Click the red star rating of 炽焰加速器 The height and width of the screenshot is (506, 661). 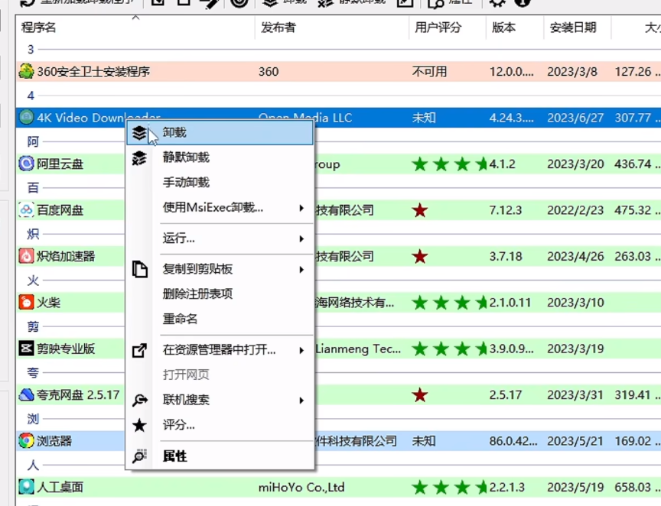pos(420,256)
